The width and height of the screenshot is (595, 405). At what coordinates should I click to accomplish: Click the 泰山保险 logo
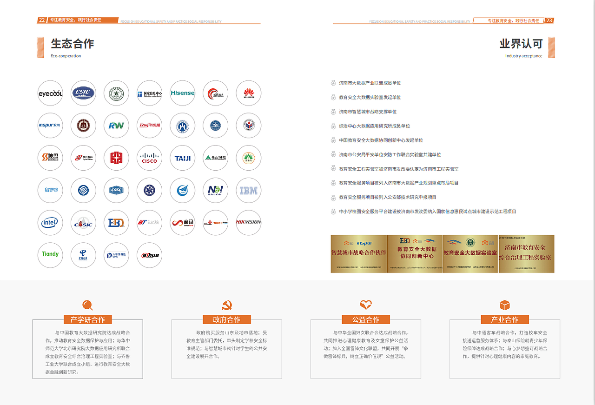[216, 158]
